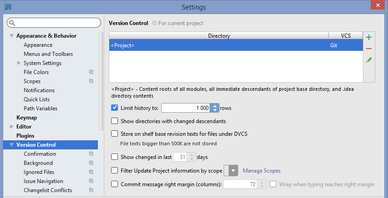Click the project icon beside Ignored Files

(x=92, y=172)
